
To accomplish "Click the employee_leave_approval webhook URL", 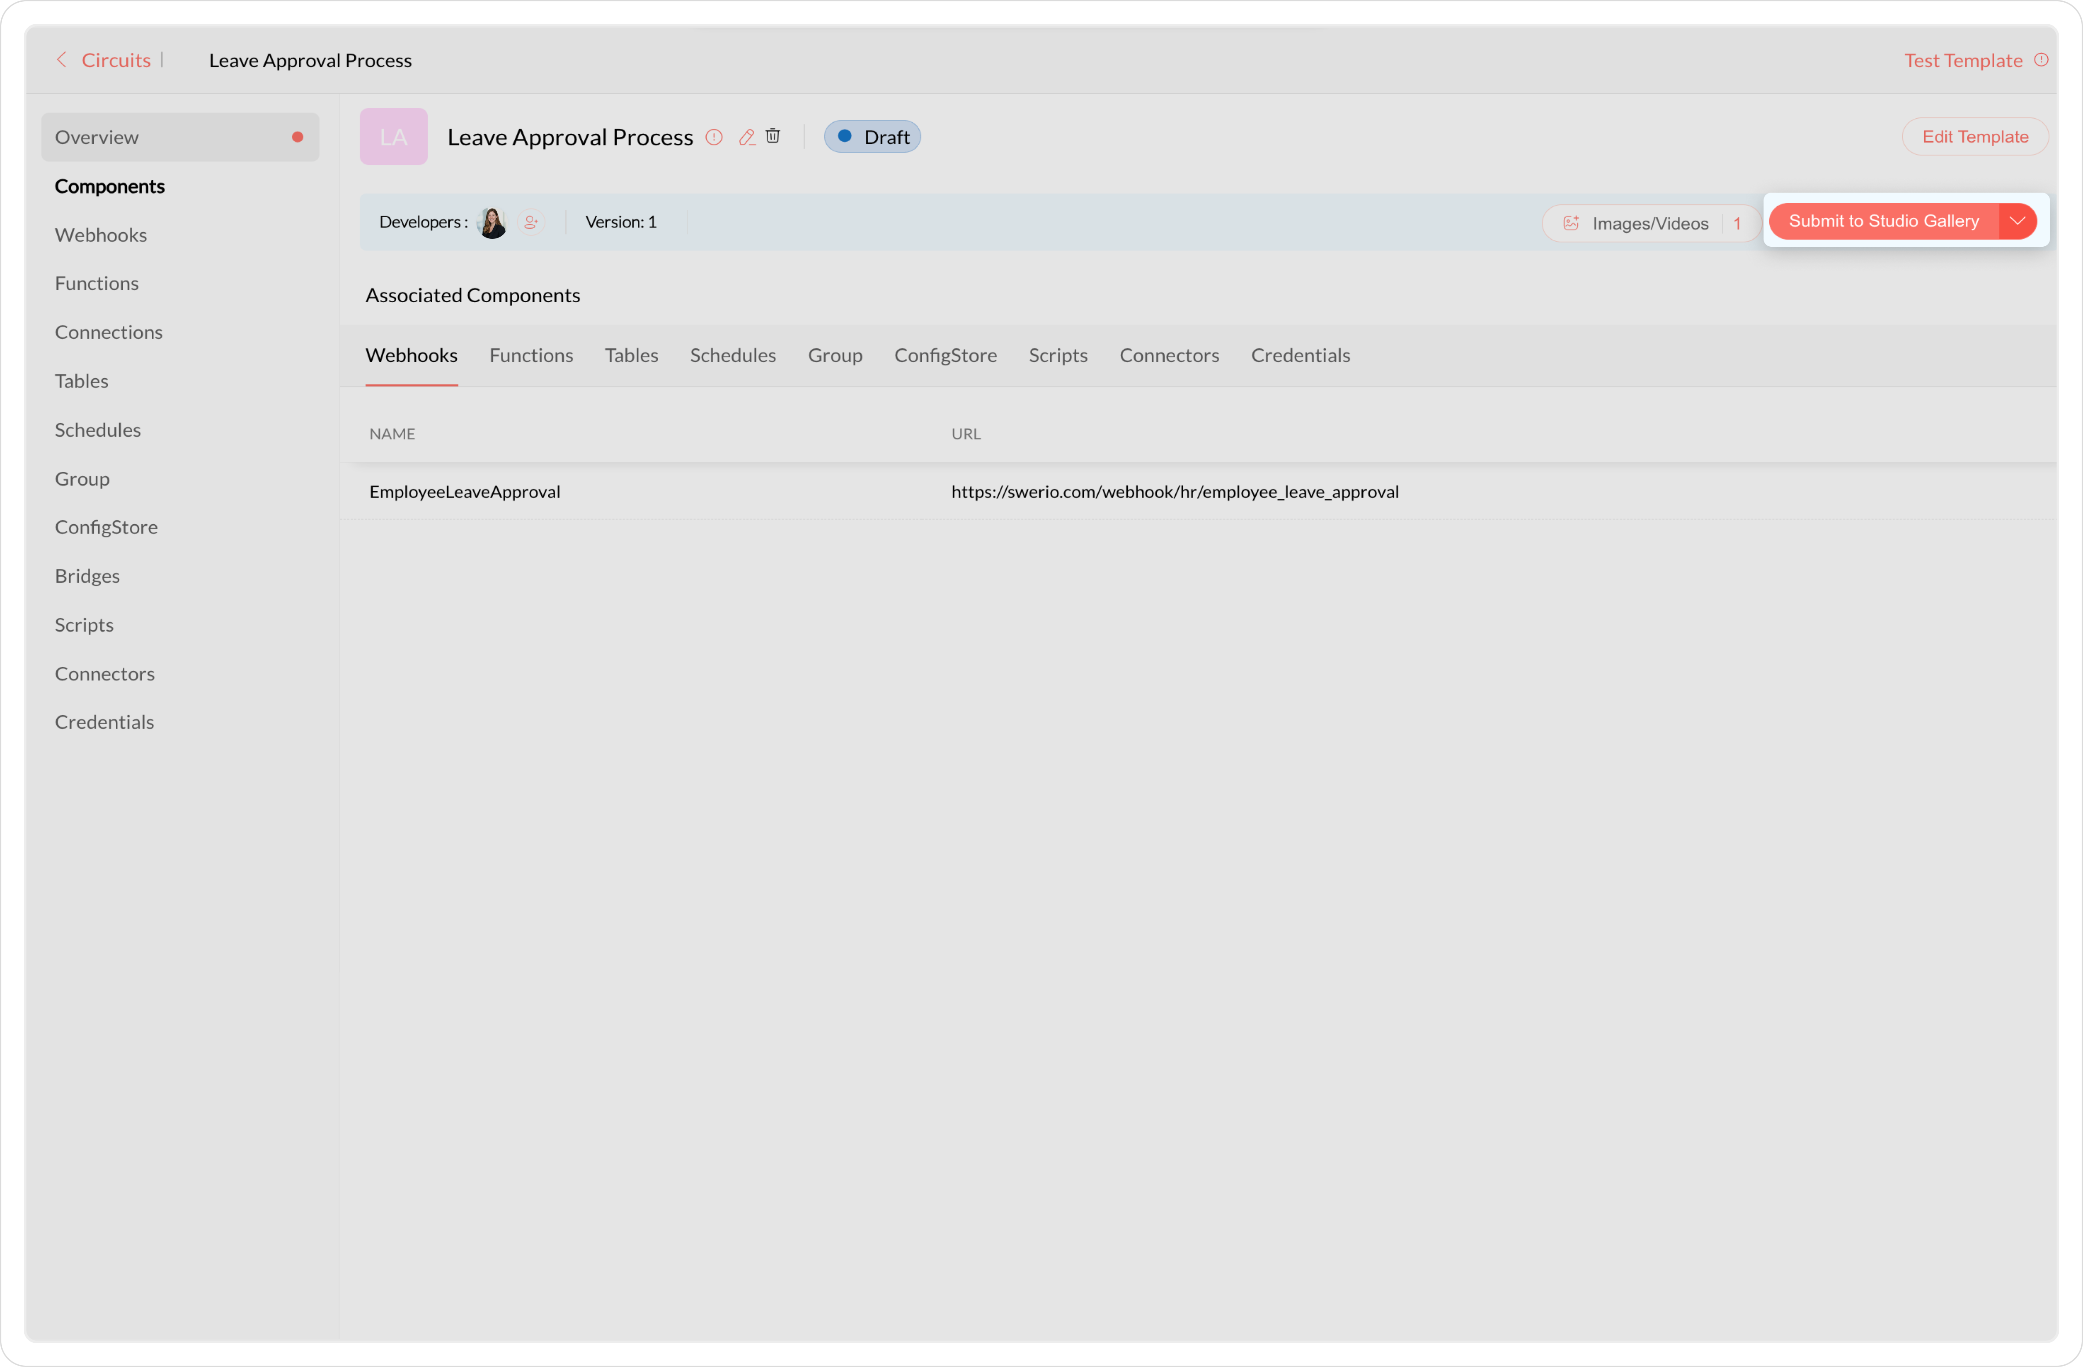I will point(1174,492).
